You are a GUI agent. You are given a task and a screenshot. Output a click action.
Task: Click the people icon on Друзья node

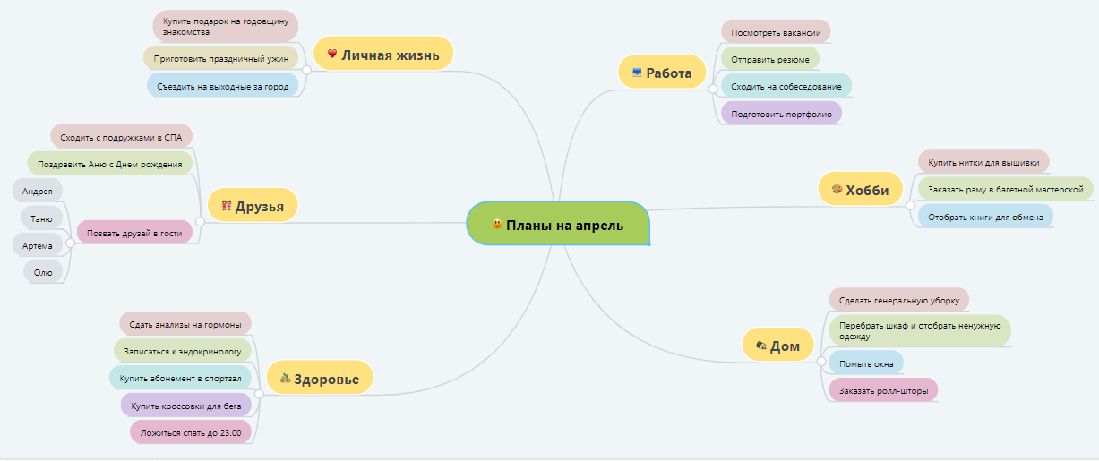(x=226, y=207)
